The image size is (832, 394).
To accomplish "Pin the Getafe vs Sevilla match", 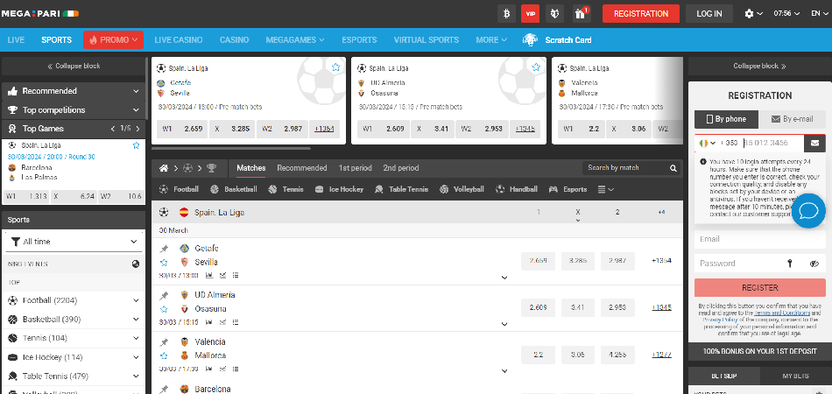I will (164, 249).
